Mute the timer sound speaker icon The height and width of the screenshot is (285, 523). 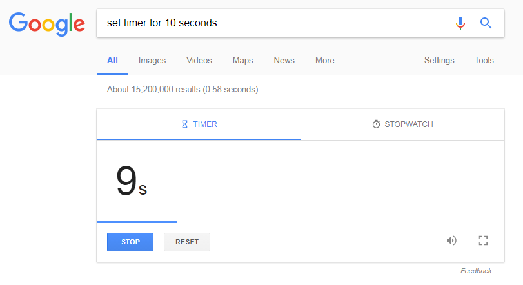pyautogui.click(x=451, y=241)
